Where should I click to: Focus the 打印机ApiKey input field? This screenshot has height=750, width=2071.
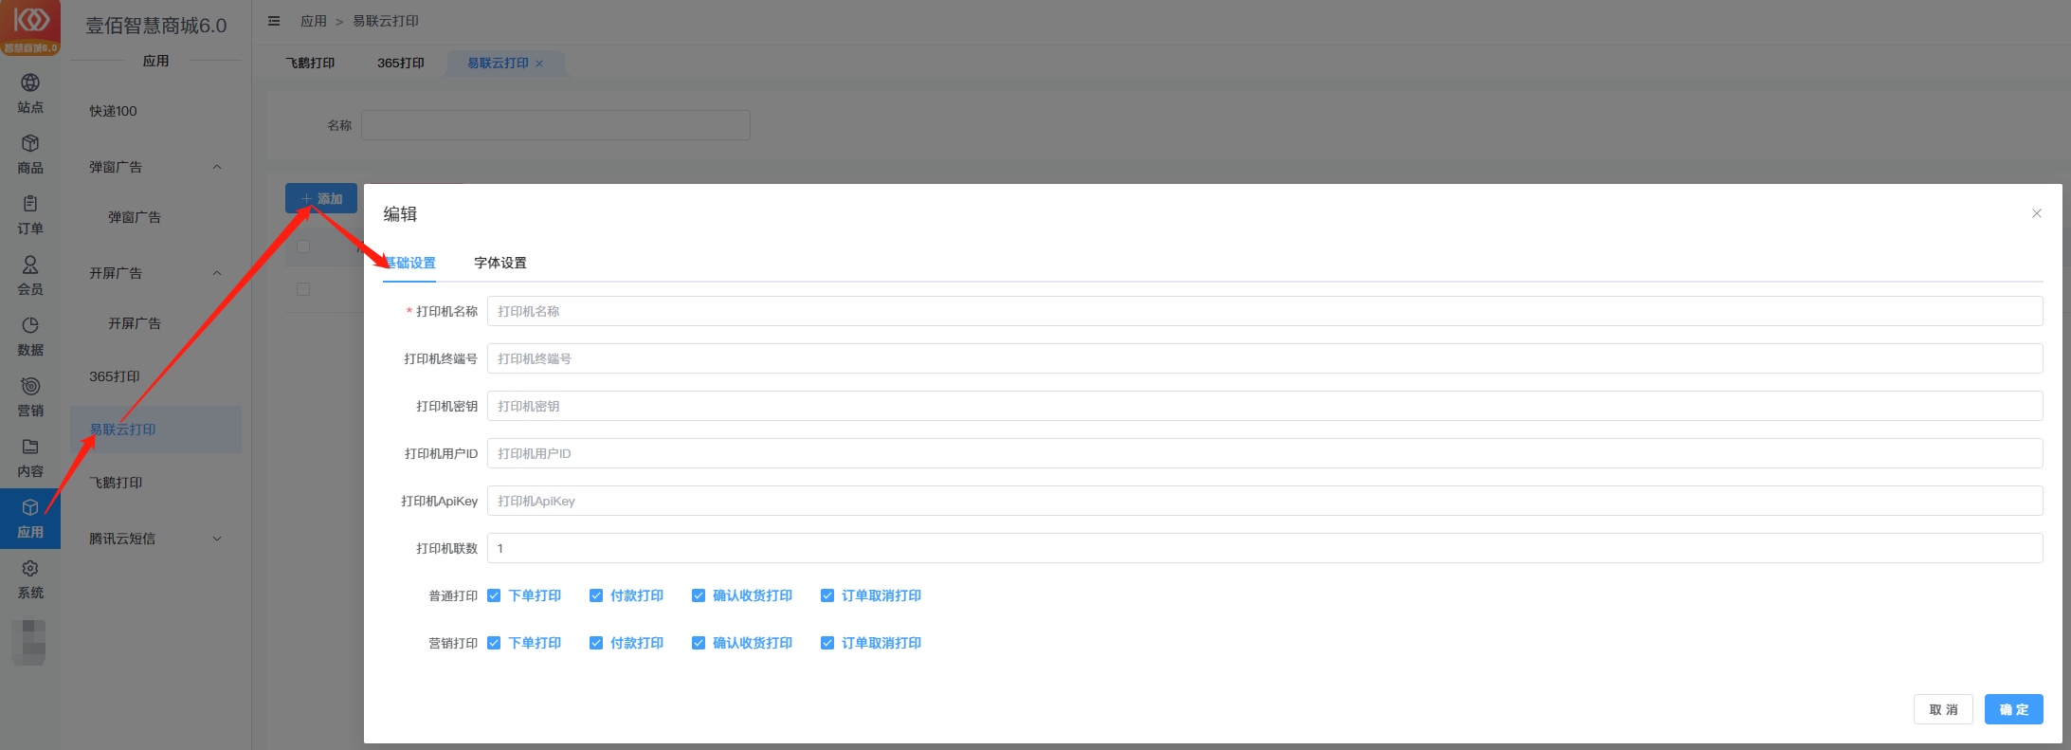[x=1264, y=501]
